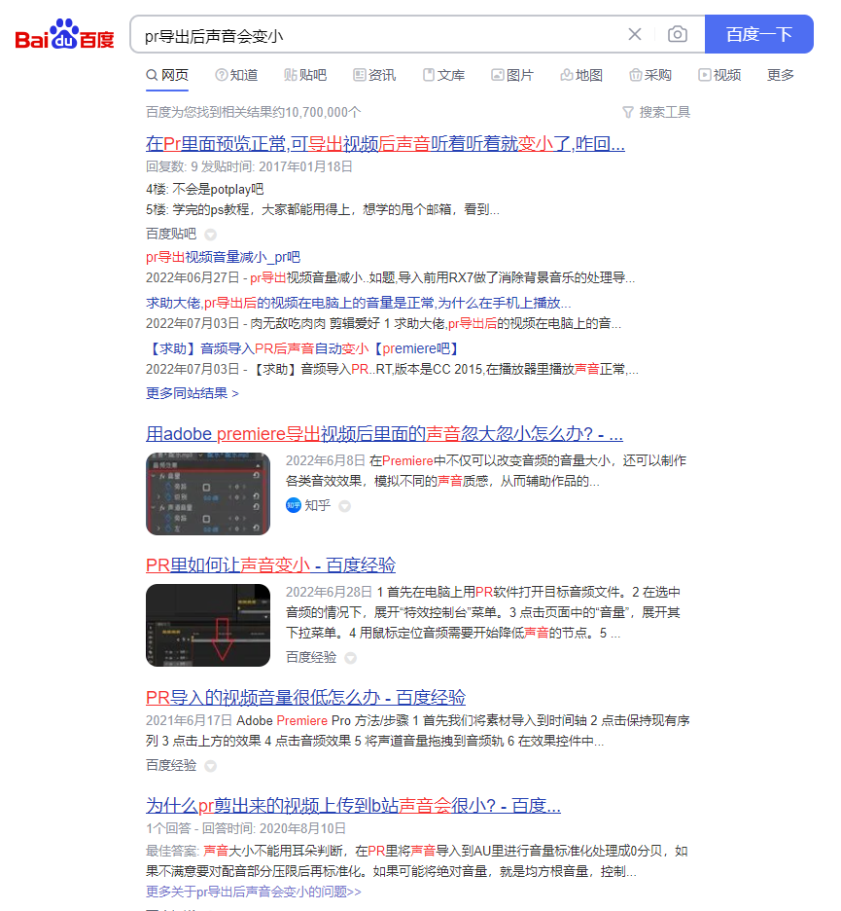841x911 pixels.
Task: Open link pr导出视频音量减小_pr吧
Action: click(223, 257)
